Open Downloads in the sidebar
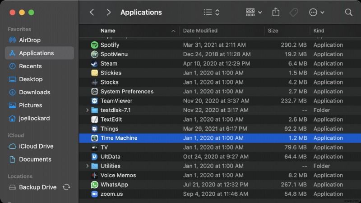This screenshot has height=203, width=361. pos(39,93)
